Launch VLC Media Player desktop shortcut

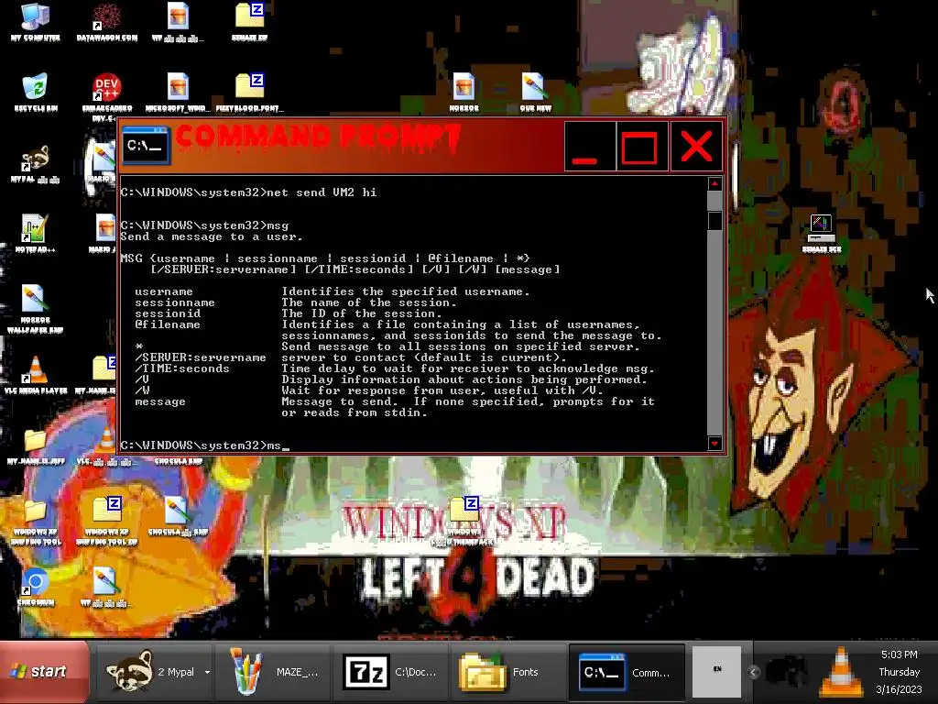coord(36,374)
